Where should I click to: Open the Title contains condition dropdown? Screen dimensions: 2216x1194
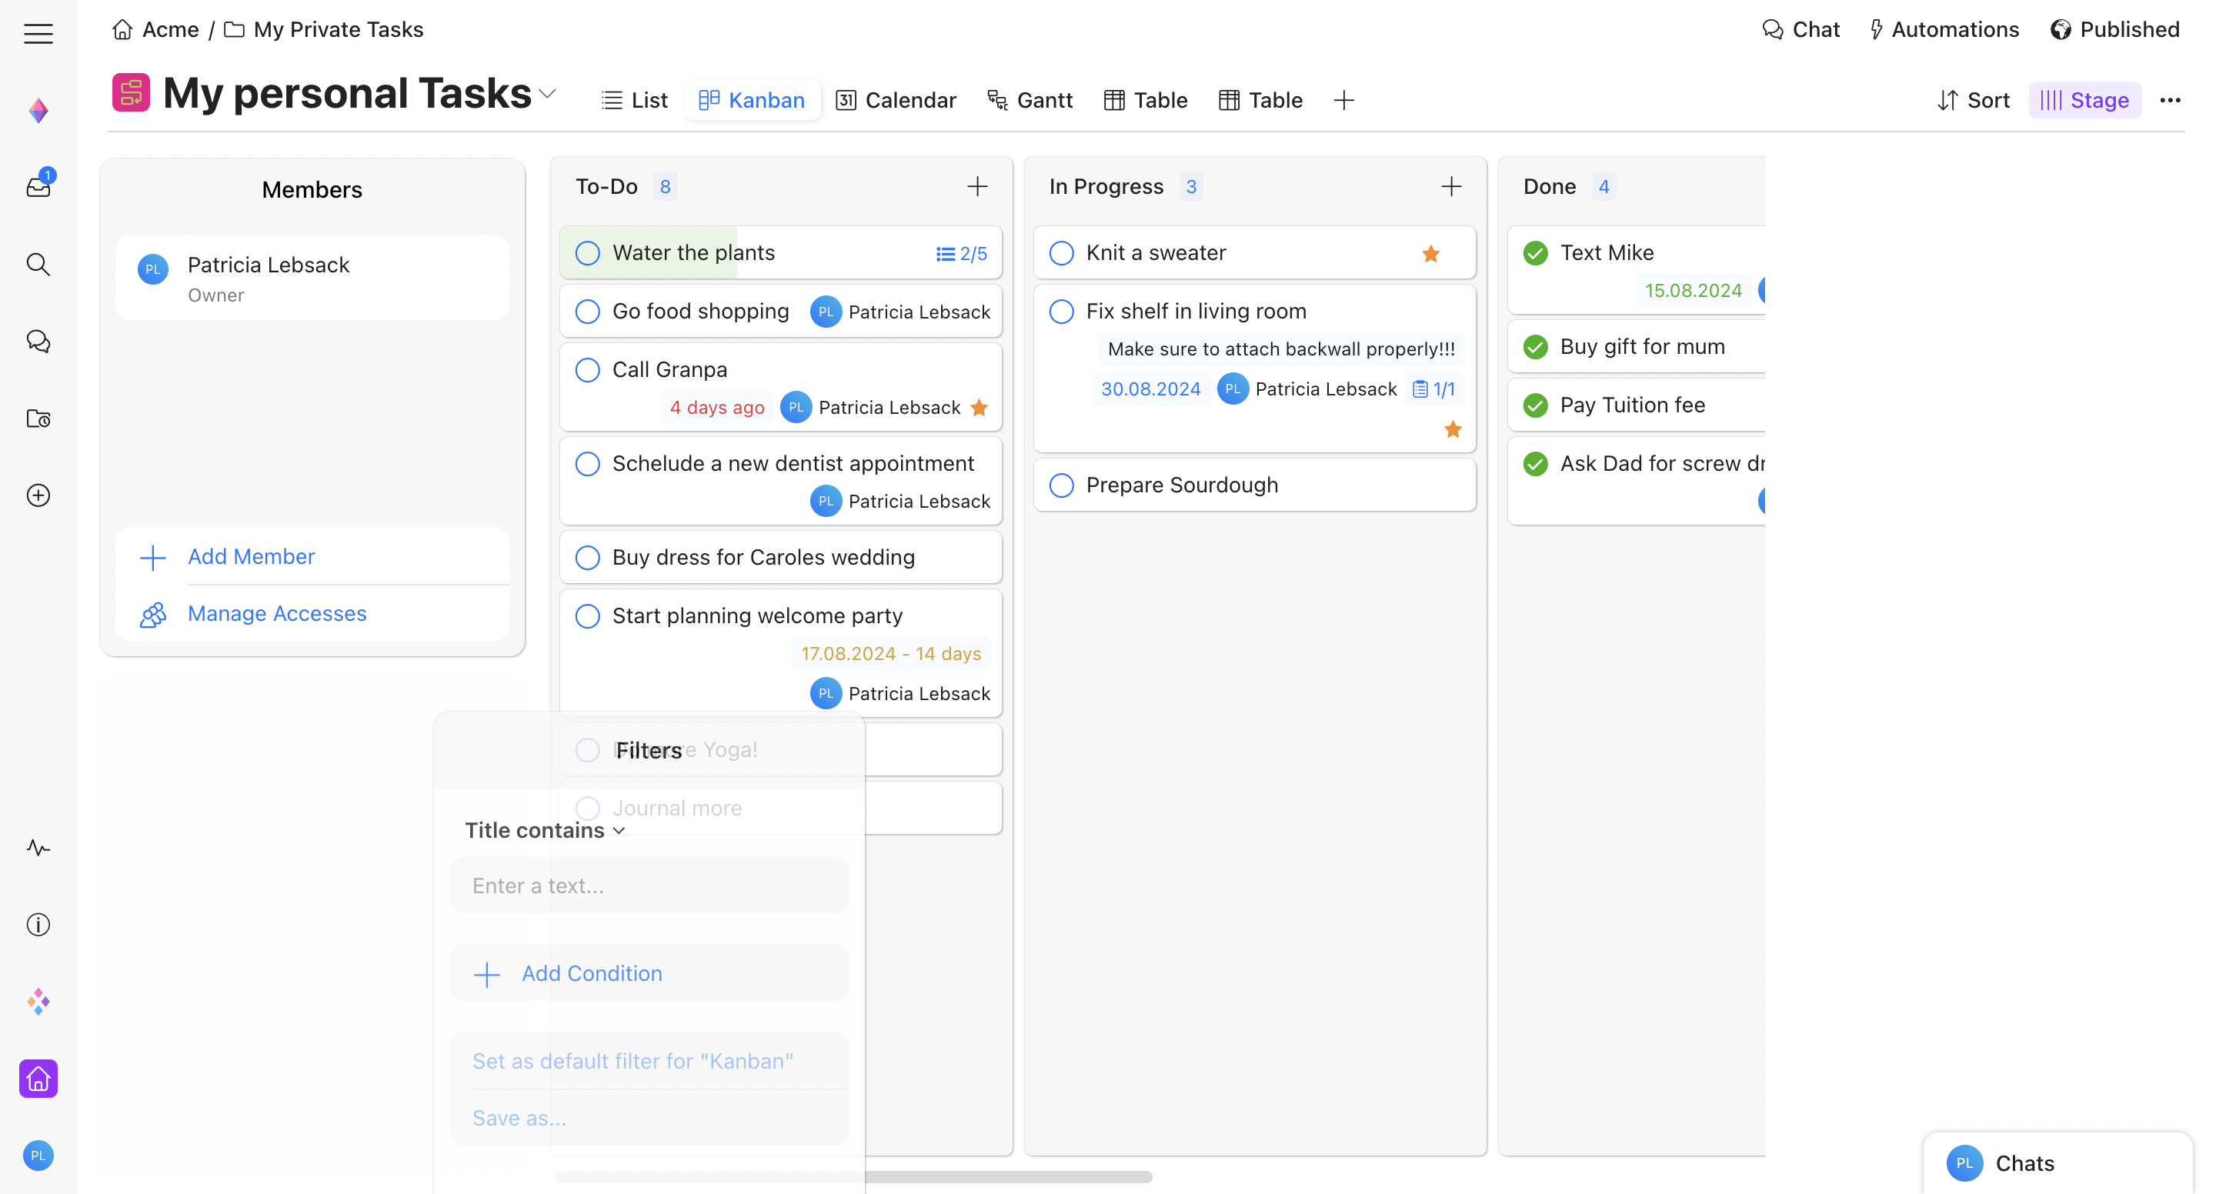click(x=545, y=830)
